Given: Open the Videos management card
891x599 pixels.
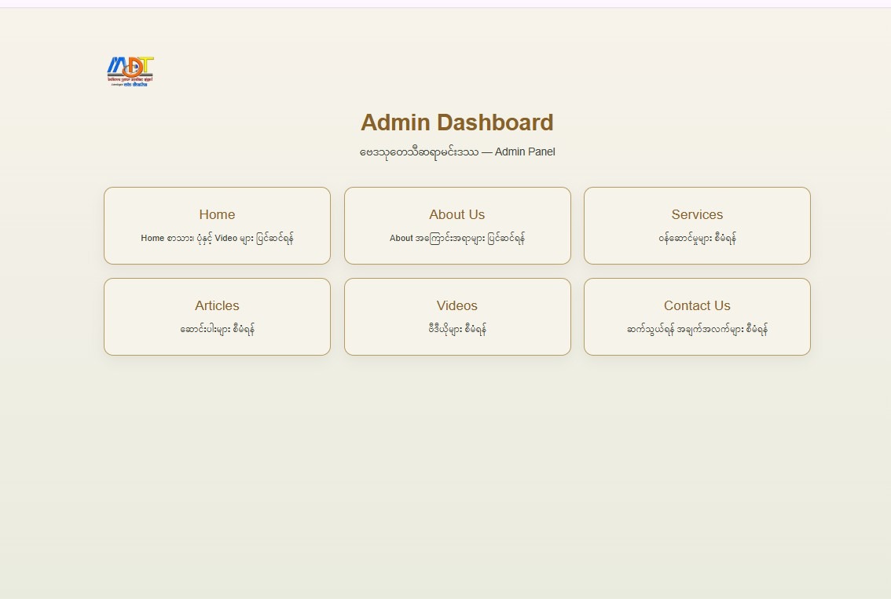Looking at the screenshot, I should (x=457, y=317).
